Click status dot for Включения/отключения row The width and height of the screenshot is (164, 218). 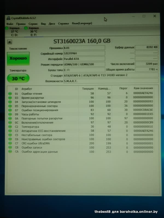pyautogui.click(x=10, y=122)
